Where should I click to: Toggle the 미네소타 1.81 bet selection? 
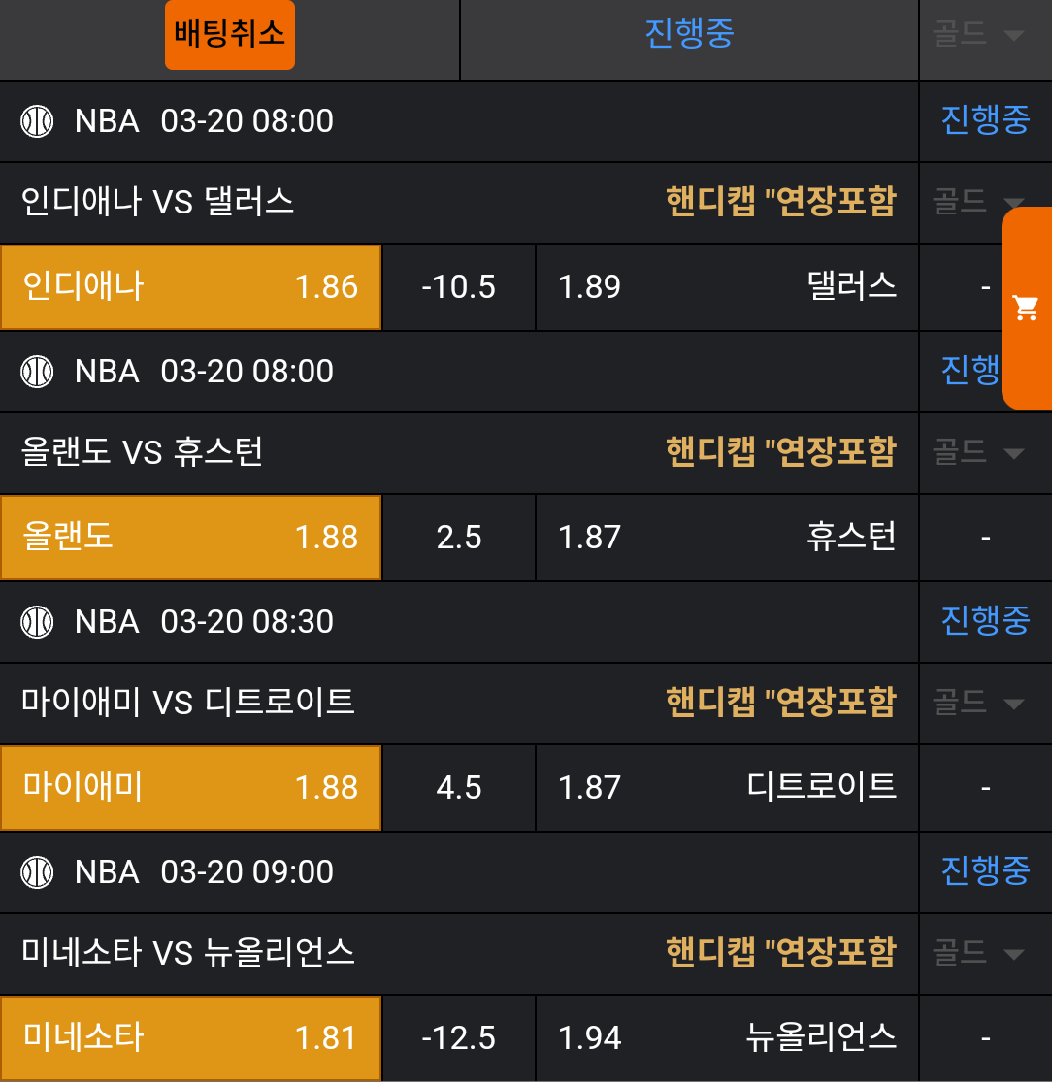click(x=190, y=1038)
